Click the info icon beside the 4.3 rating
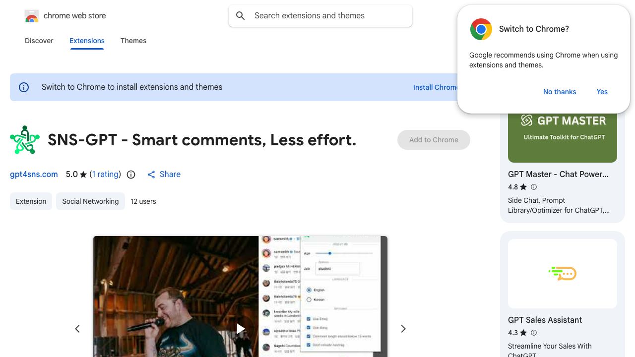This screenshot has width=635, height=357. [534, 333]
